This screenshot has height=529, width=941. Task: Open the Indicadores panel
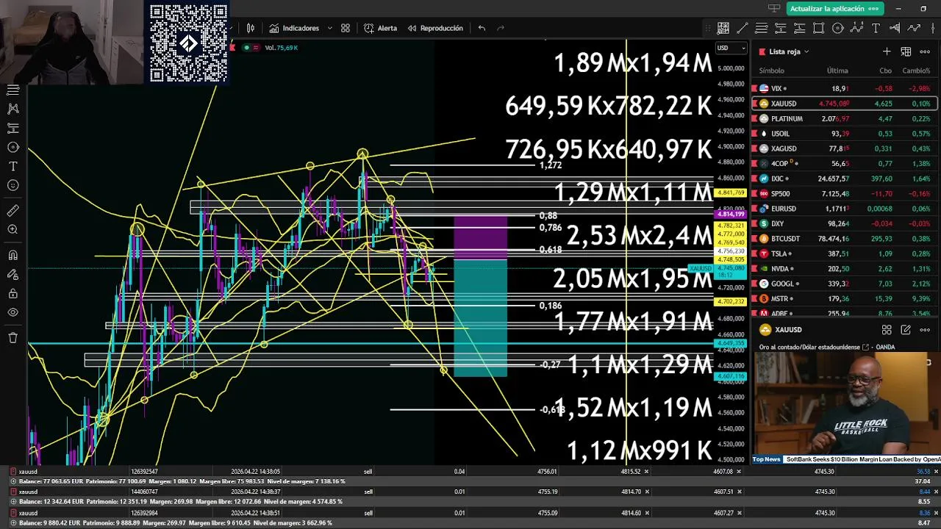pos(294,28)
